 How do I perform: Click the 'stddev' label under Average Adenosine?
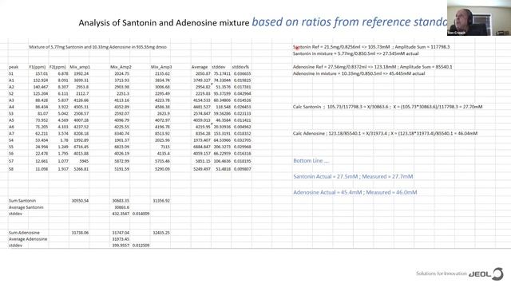click(x=15, y=246)
